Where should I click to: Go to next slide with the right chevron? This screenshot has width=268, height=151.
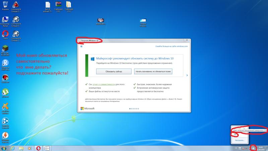(187, 75)
